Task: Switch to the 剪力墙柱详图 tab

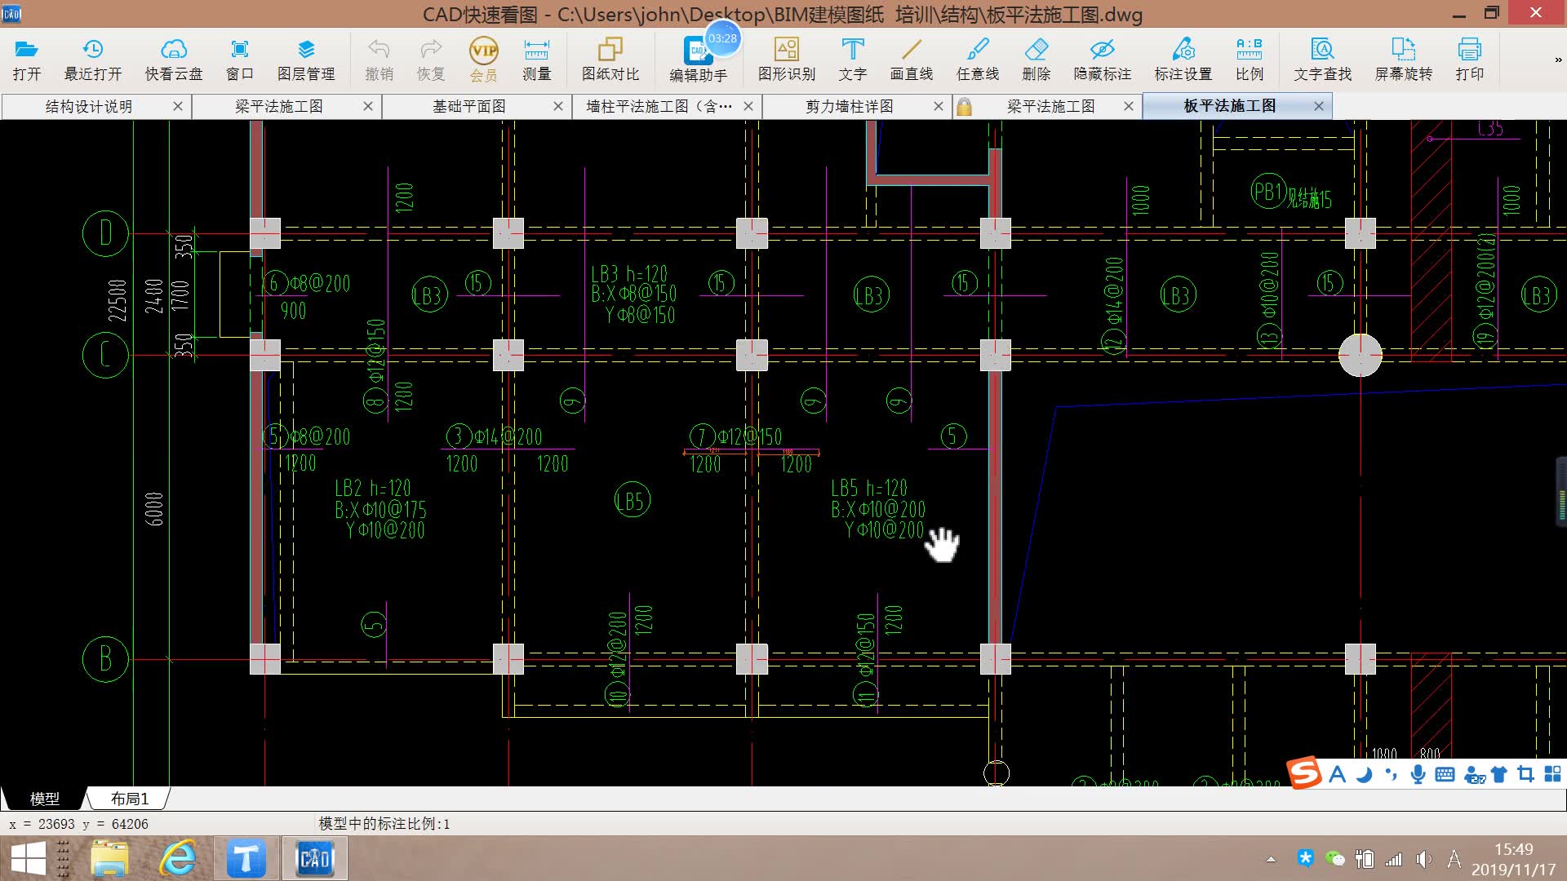Action: 849,106
